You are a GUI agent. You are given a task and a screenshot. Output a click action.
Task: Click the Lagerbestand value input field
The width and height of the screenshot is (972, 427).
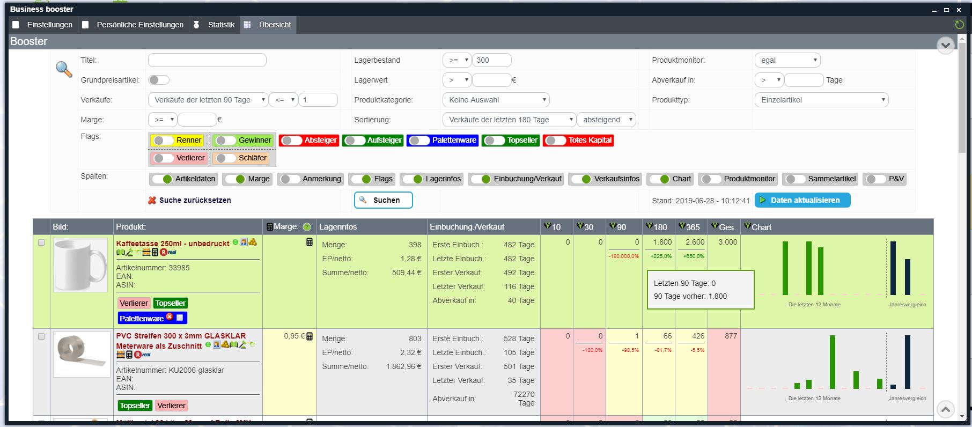coord(492,60)
